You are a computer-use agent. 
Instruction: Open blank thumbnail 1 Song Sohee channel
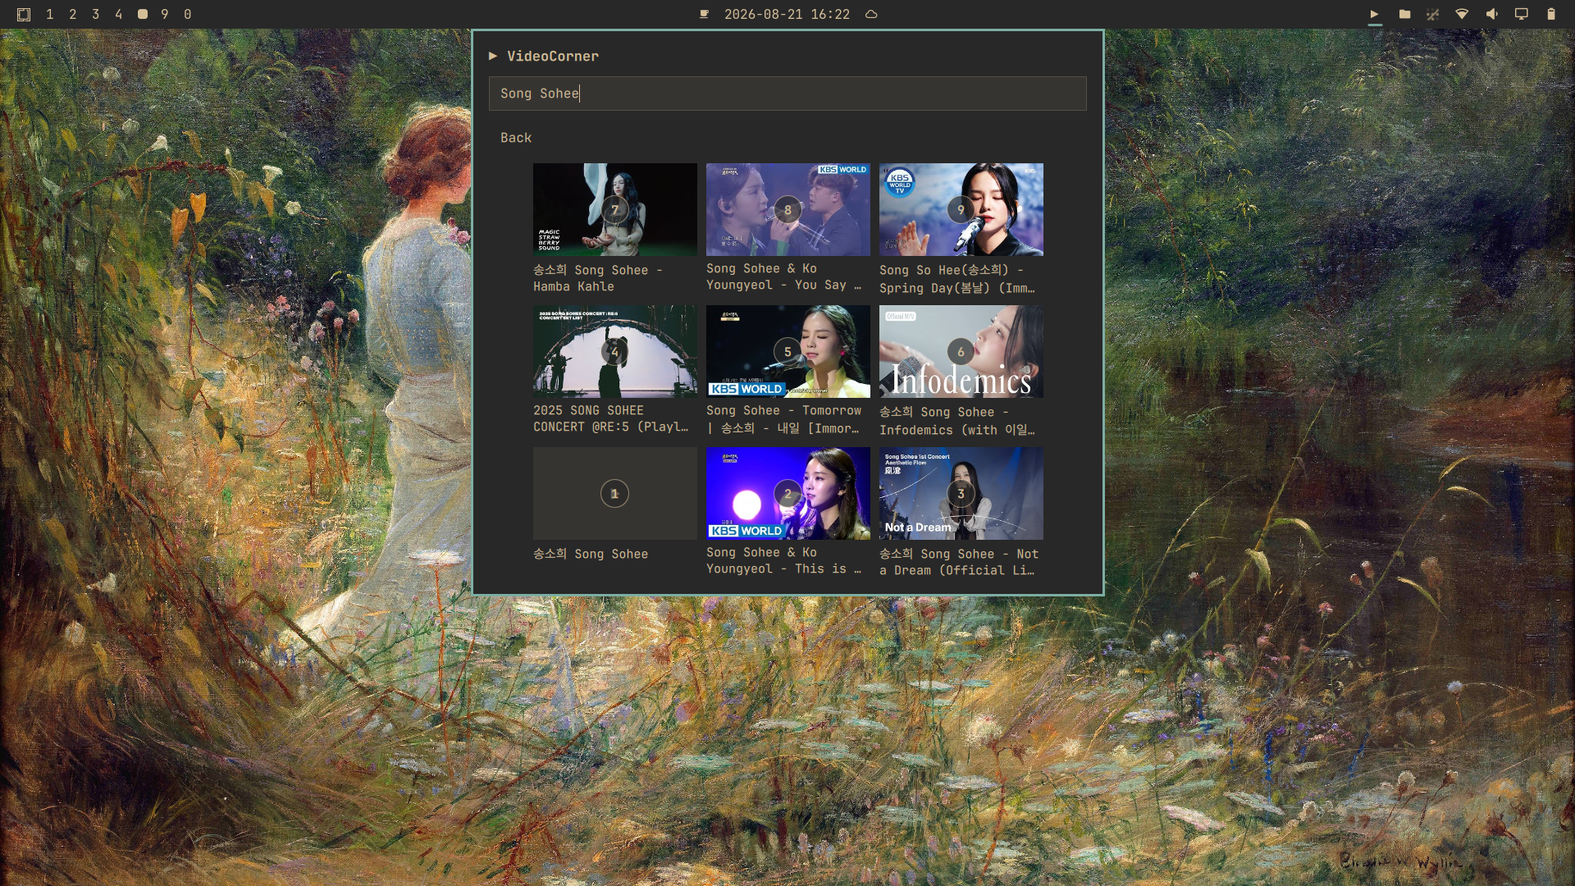coord(615,493)
